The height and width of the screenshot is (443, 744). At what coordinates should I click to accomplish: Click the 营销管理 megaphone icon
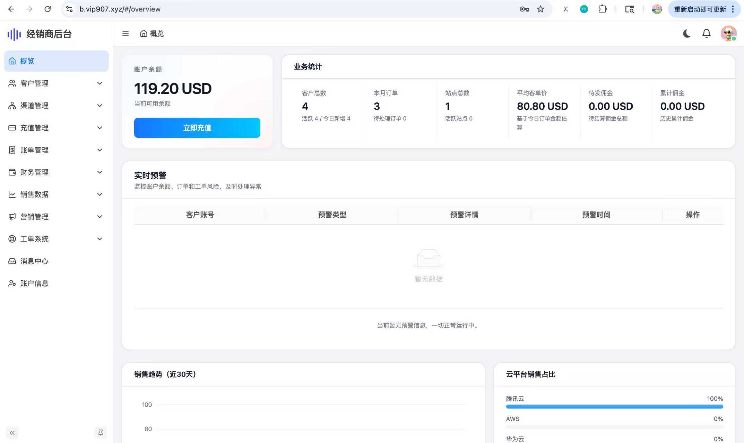[x=12, y=217]
